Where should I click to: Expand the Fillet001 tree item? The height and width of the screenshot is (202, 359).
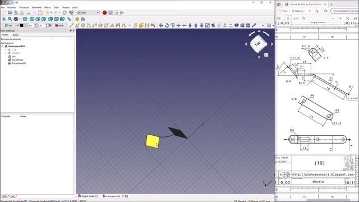[6, 53]
